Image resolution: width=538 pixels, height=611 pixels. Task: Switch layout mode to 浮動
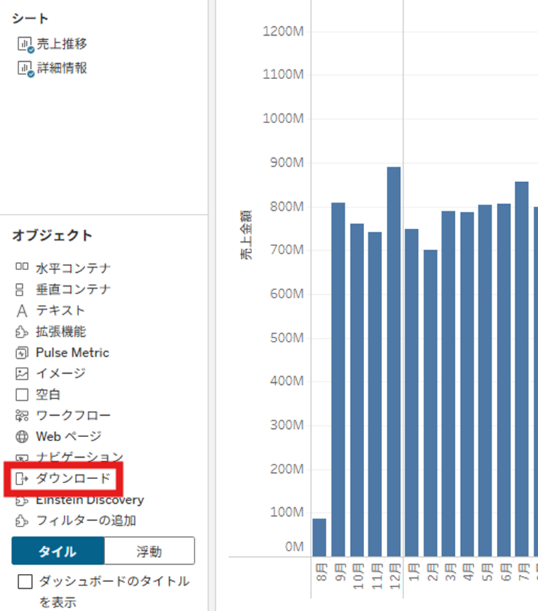pyautogui.click(x=150, y=551)
